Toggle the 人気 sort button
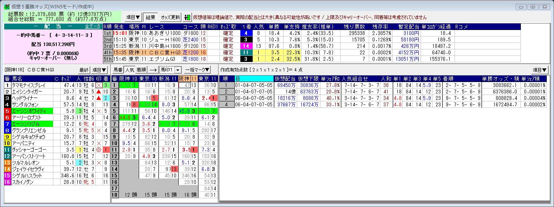This screenshot has width=554, height=207. click(x=130, y=70)
